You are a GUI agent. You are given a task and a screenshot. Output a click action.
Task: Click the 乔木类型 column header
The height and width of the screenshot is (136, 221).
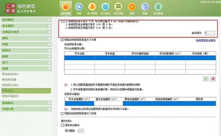[110, 54]
